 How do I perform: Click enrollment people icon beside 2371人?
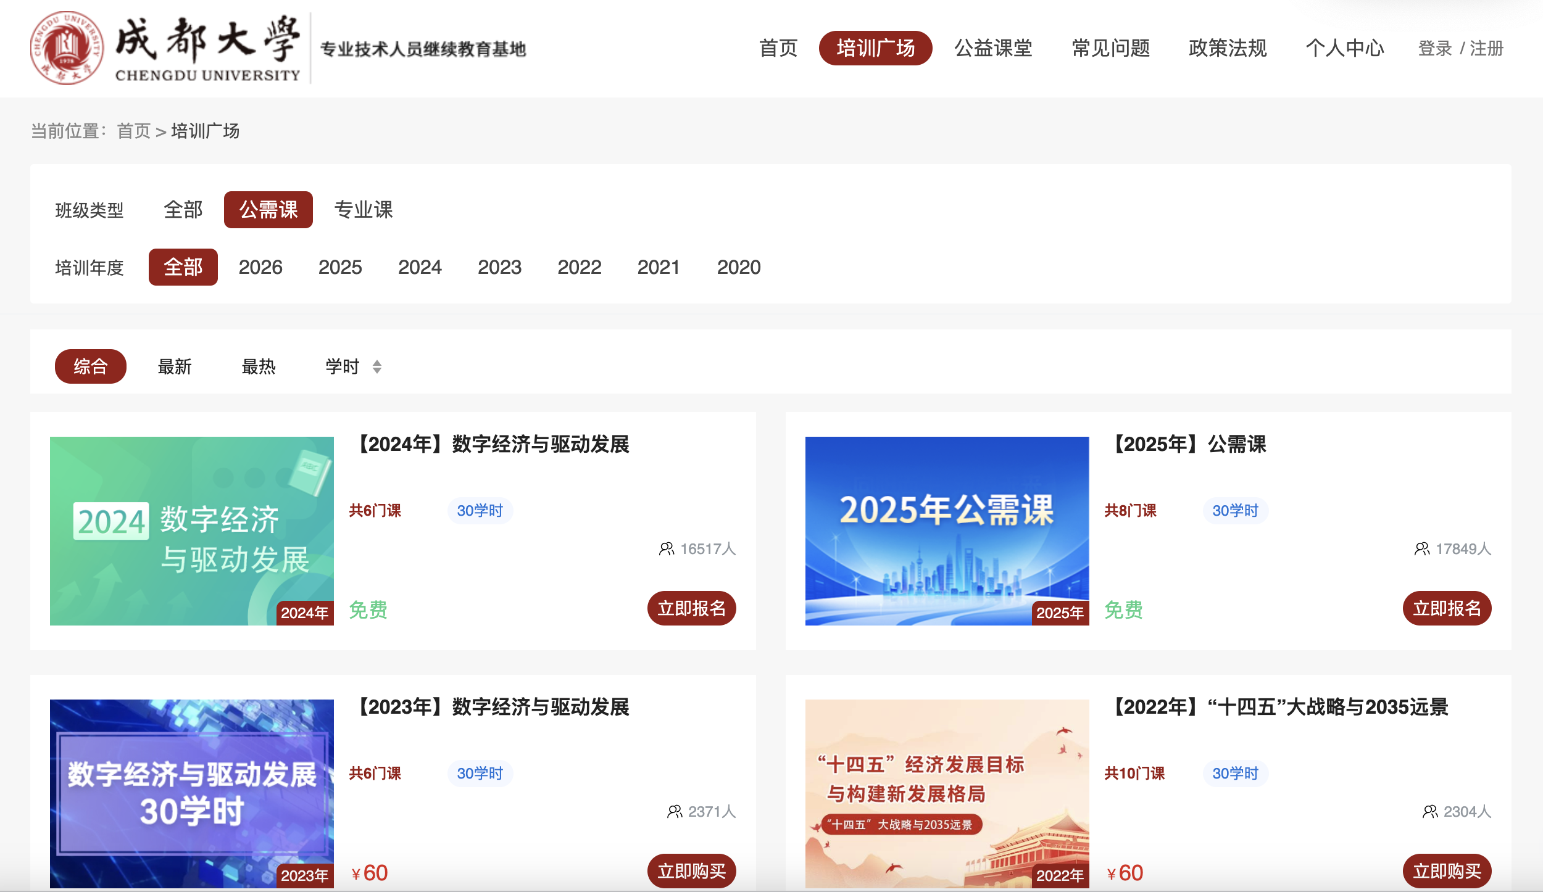(x=674, y=811)
